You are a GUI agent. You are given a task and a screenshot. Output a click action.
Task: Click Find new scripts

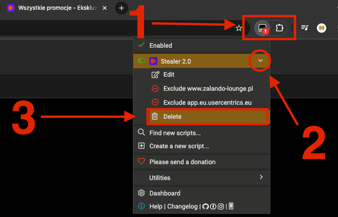tap(175, 133)
